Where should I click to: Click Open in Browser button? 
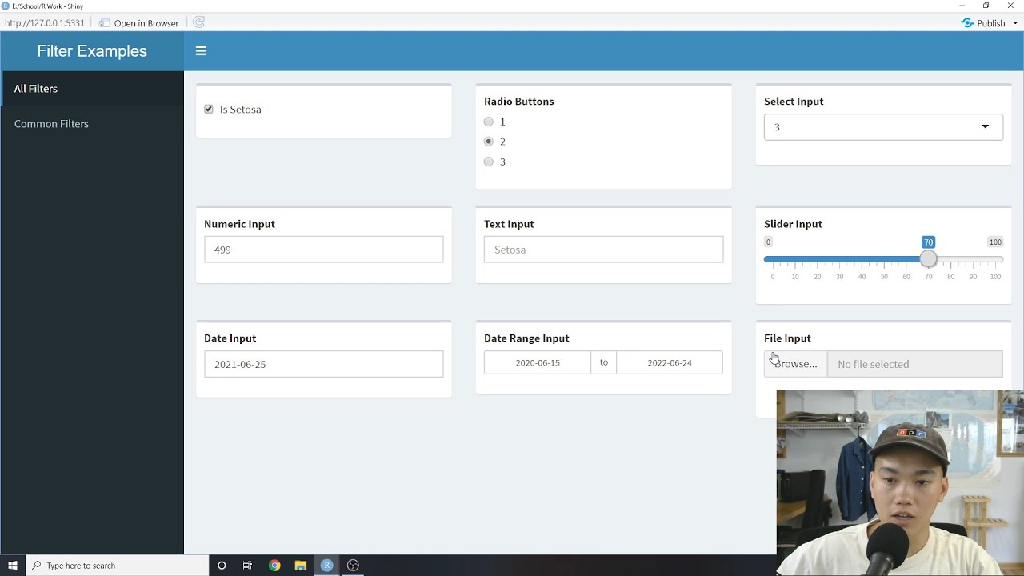click(138, 23)
